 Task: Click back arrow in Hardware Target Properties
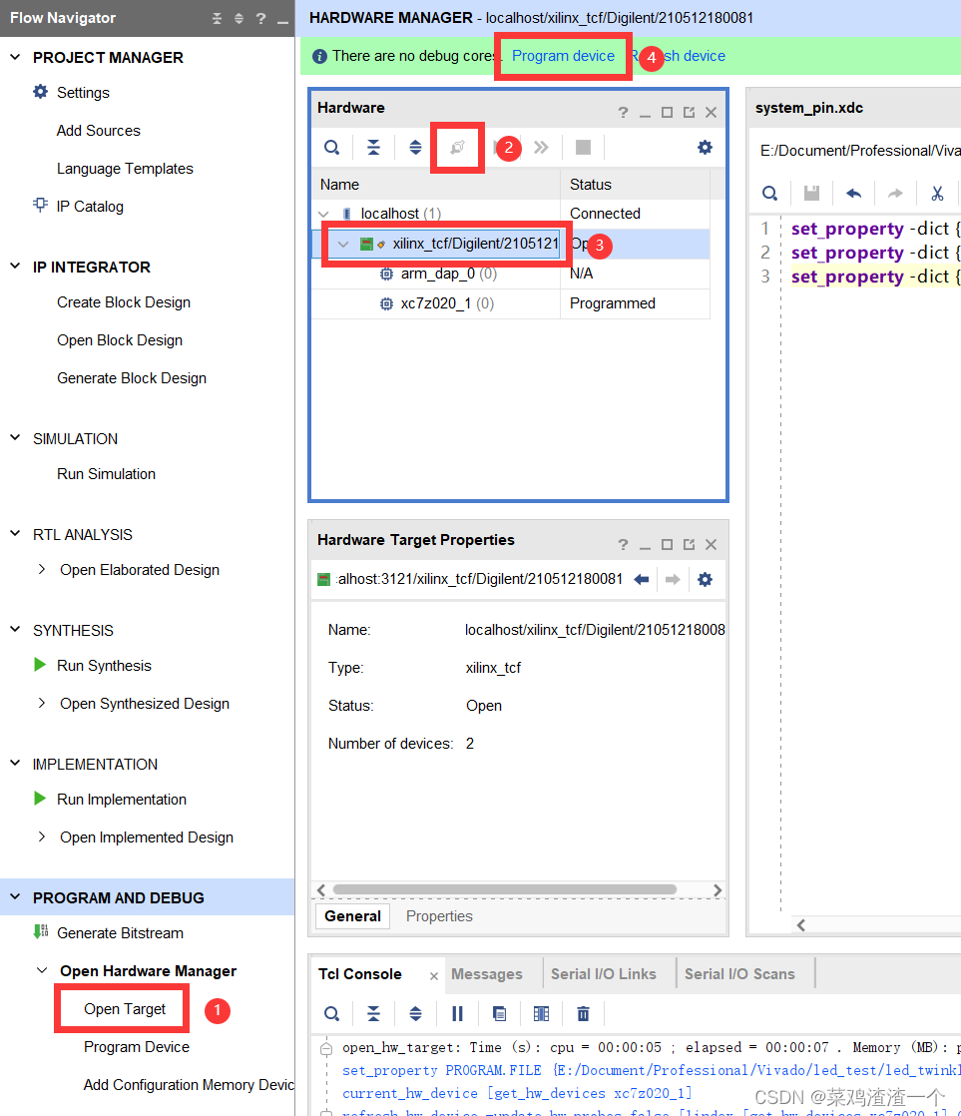(642, 579)
